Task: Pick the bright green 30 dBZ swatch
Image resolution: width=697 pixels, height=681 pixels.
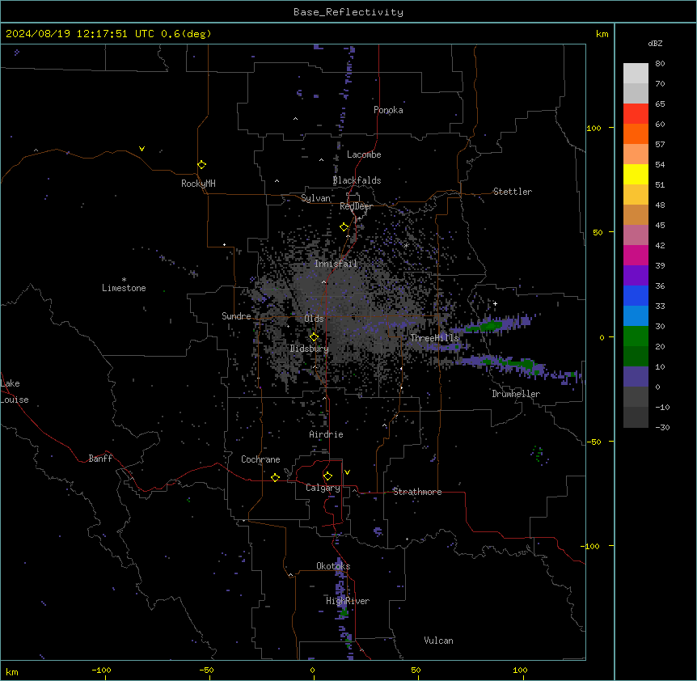Action: tap(636, 336)
